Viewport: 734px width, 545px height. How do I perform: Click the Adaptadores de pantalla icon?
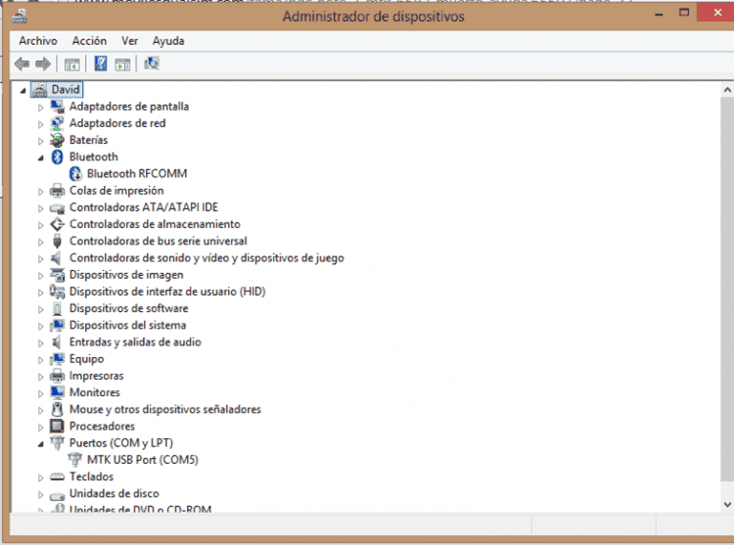coord(58,107)
